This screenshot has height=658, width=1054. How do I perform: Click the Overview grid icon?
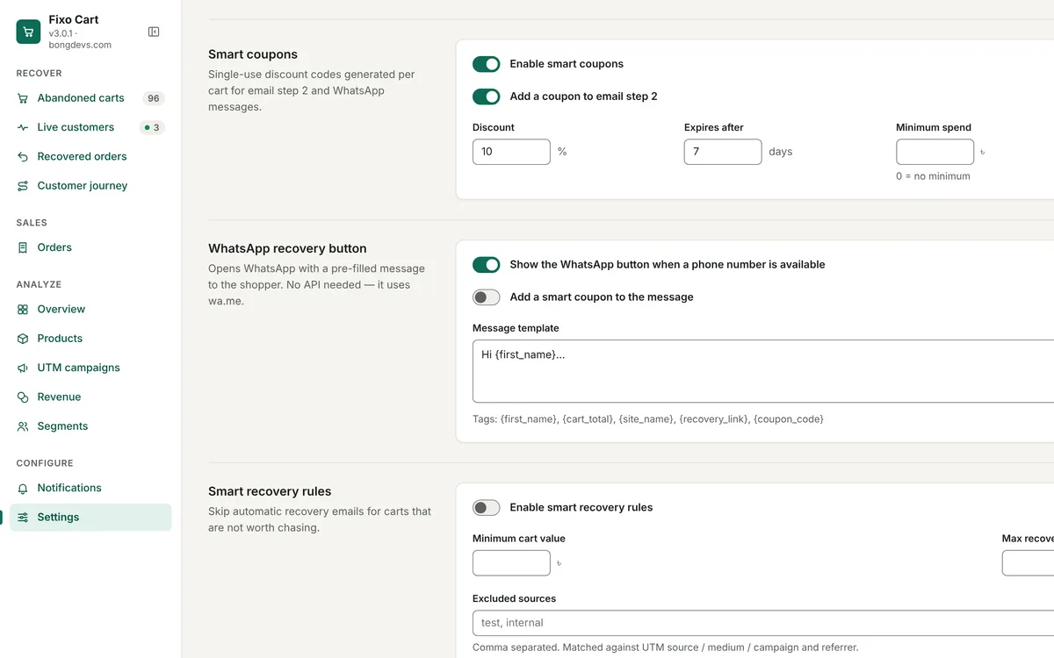23,309
